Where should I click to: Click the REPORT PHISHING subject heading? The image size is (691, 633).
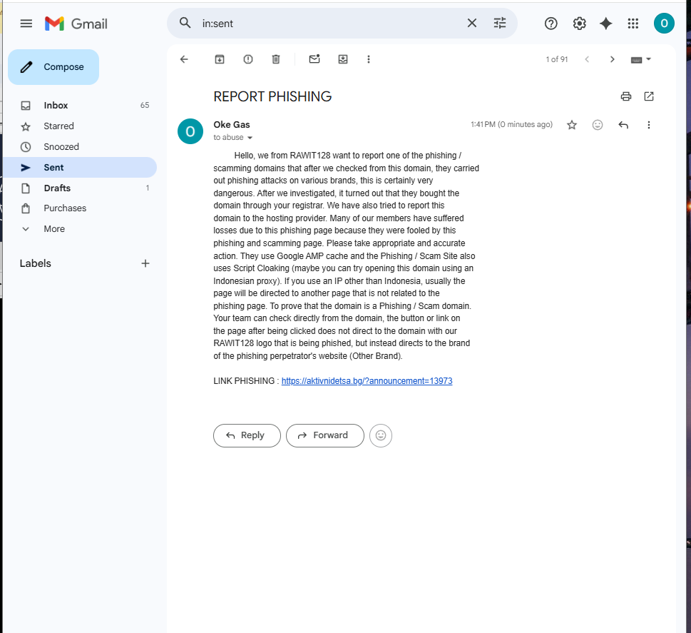point(272,96)
